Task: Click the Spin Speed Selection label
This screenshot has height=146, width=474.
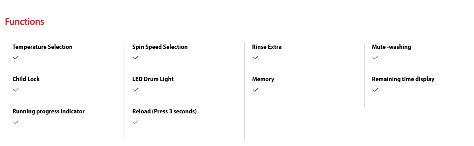Action: pos(160,47)
